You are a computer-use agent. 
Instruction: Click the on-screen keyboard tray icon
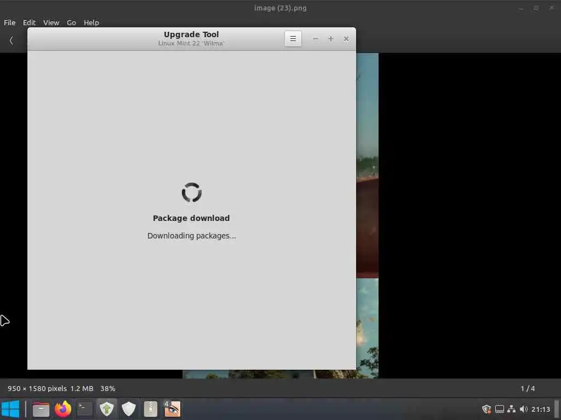500,409
